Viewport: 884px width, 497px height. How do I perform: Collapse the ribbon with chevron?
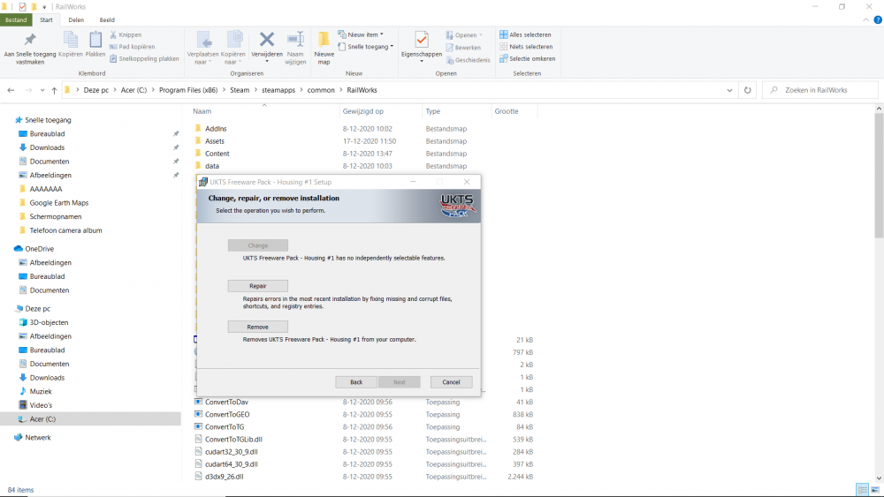[x=866, y=19]
